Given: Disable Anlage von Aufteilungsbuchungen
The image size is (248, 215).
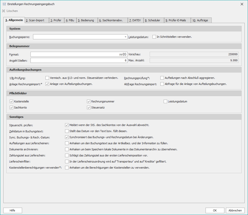Looking at the screenshot, I should pyautogui.click(x=47, y=84).
